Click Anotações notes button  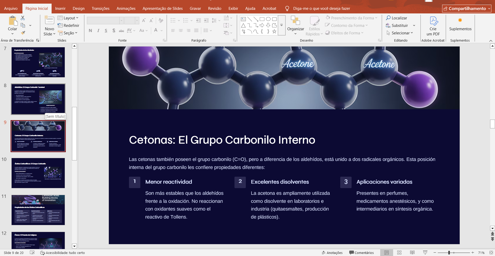(332, 253)
